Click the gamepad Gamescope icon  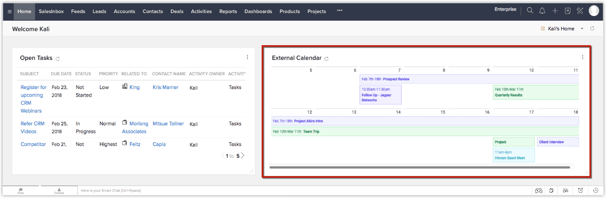539,190
